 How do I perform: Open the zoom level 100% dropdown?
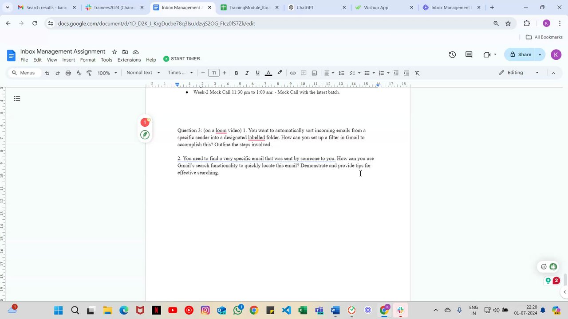108,73
